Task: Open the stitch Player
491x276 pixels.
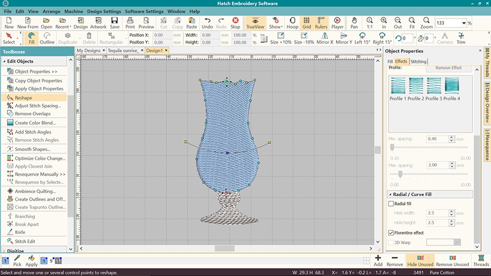Action: click(x=337, y=23)
